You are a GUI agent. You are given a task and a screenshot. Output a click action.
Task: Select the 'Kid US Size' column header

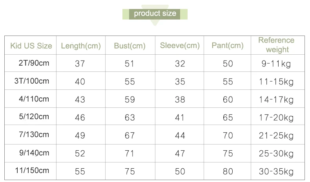(31, 46)
